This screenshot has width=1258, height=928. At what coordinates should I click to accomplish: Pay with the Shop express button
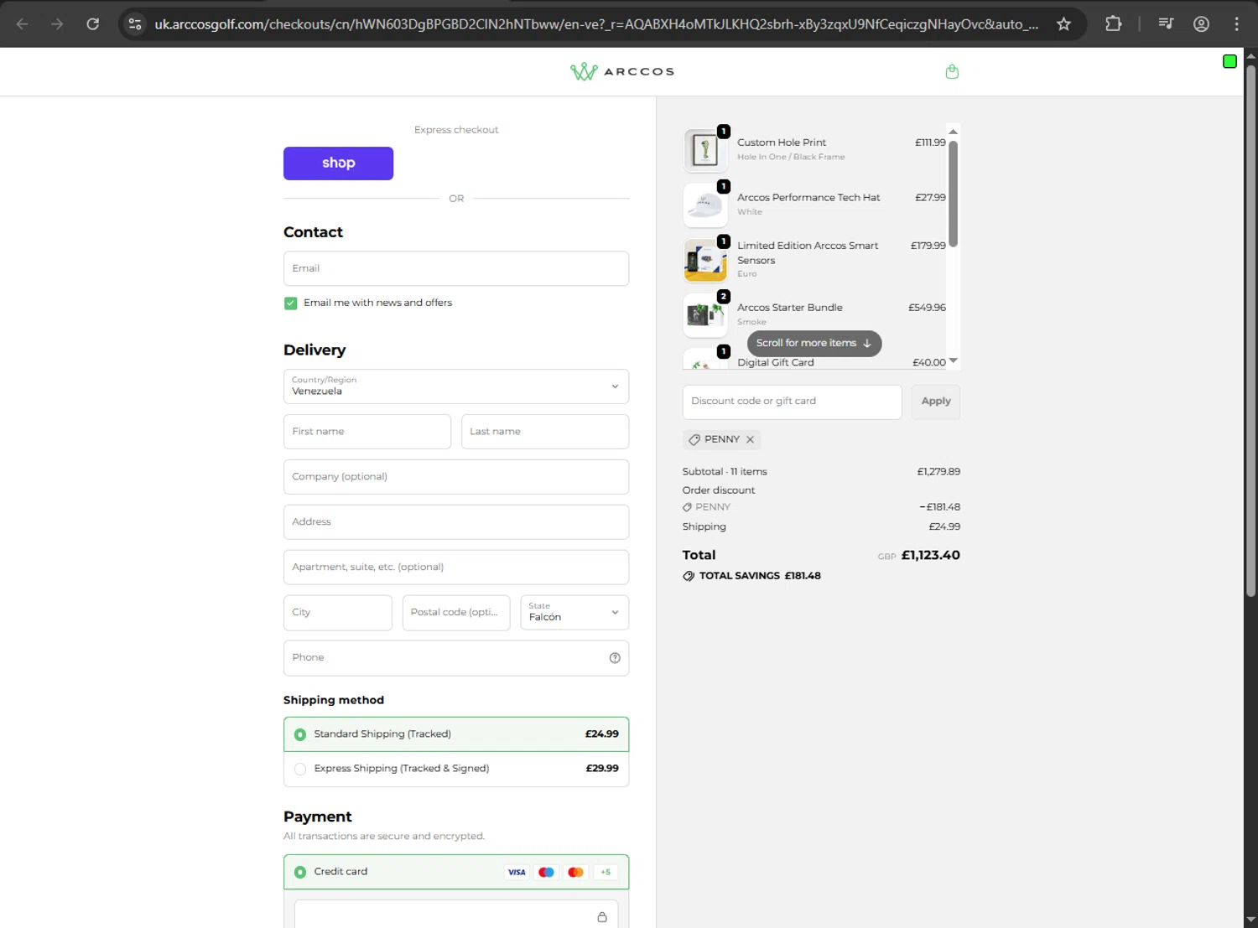click(338, 163)
